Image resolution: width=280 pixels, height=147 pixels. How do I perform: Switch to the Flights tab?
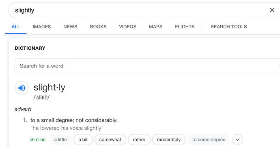pyautogui.click(x=185, y=27)
